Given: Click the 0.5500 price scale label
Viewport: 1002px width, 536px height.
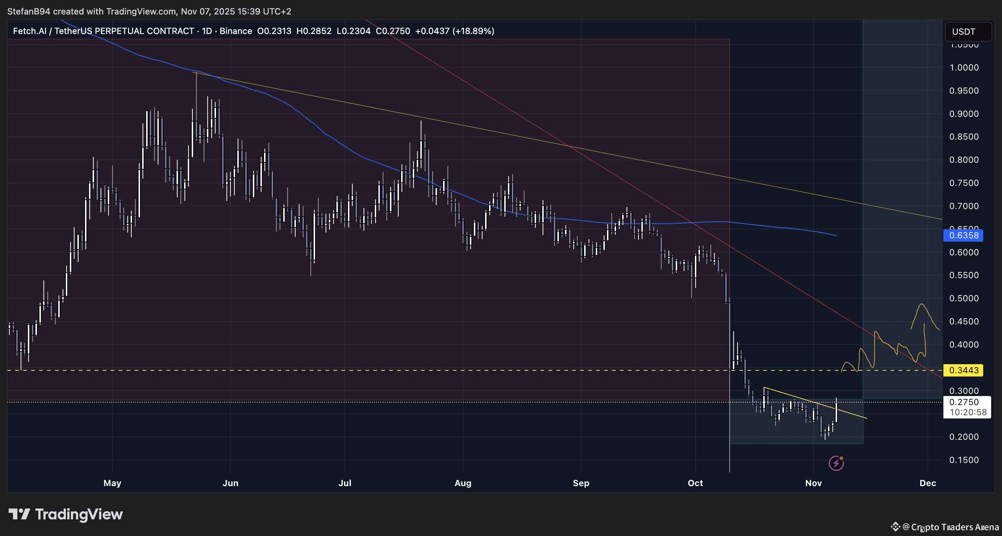Looking at the screenshot, I should pos(964,275).
